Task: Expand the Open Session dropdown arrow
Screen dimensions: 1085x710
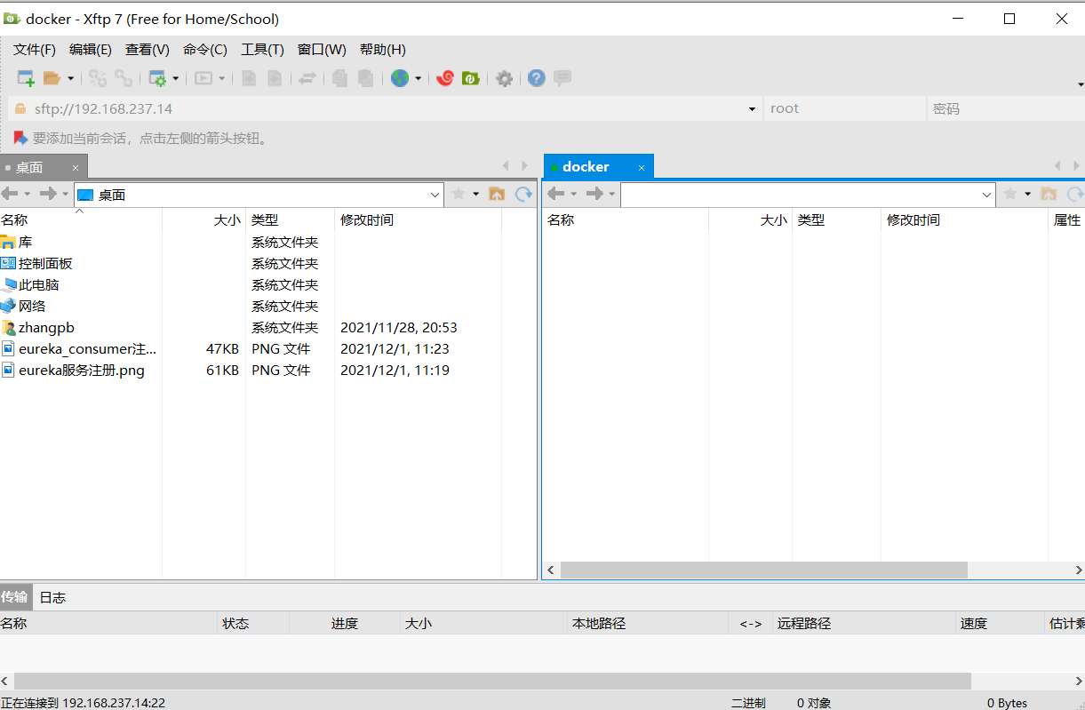Action: click(x=70, y=78)
